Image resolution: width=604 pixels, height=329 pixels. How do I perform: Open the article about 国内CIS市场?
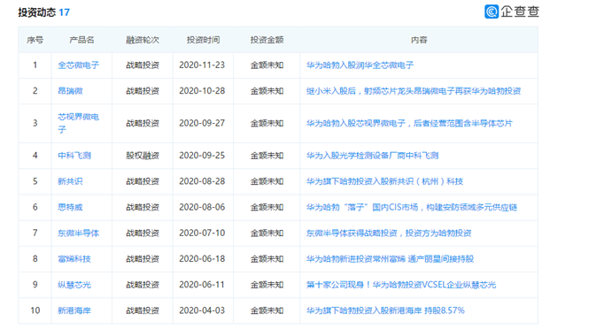click(x=412, y=207)
